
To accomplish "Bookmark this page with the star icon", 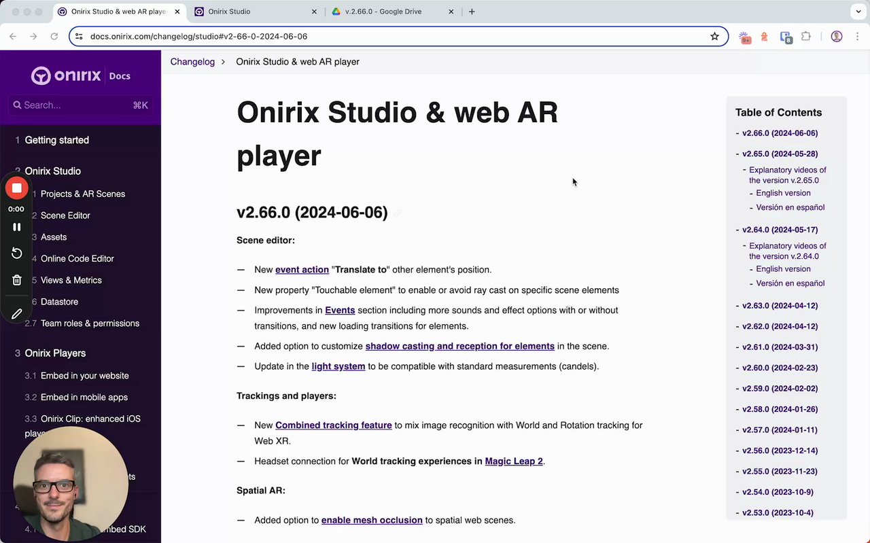I will click(x=714, y=36).
